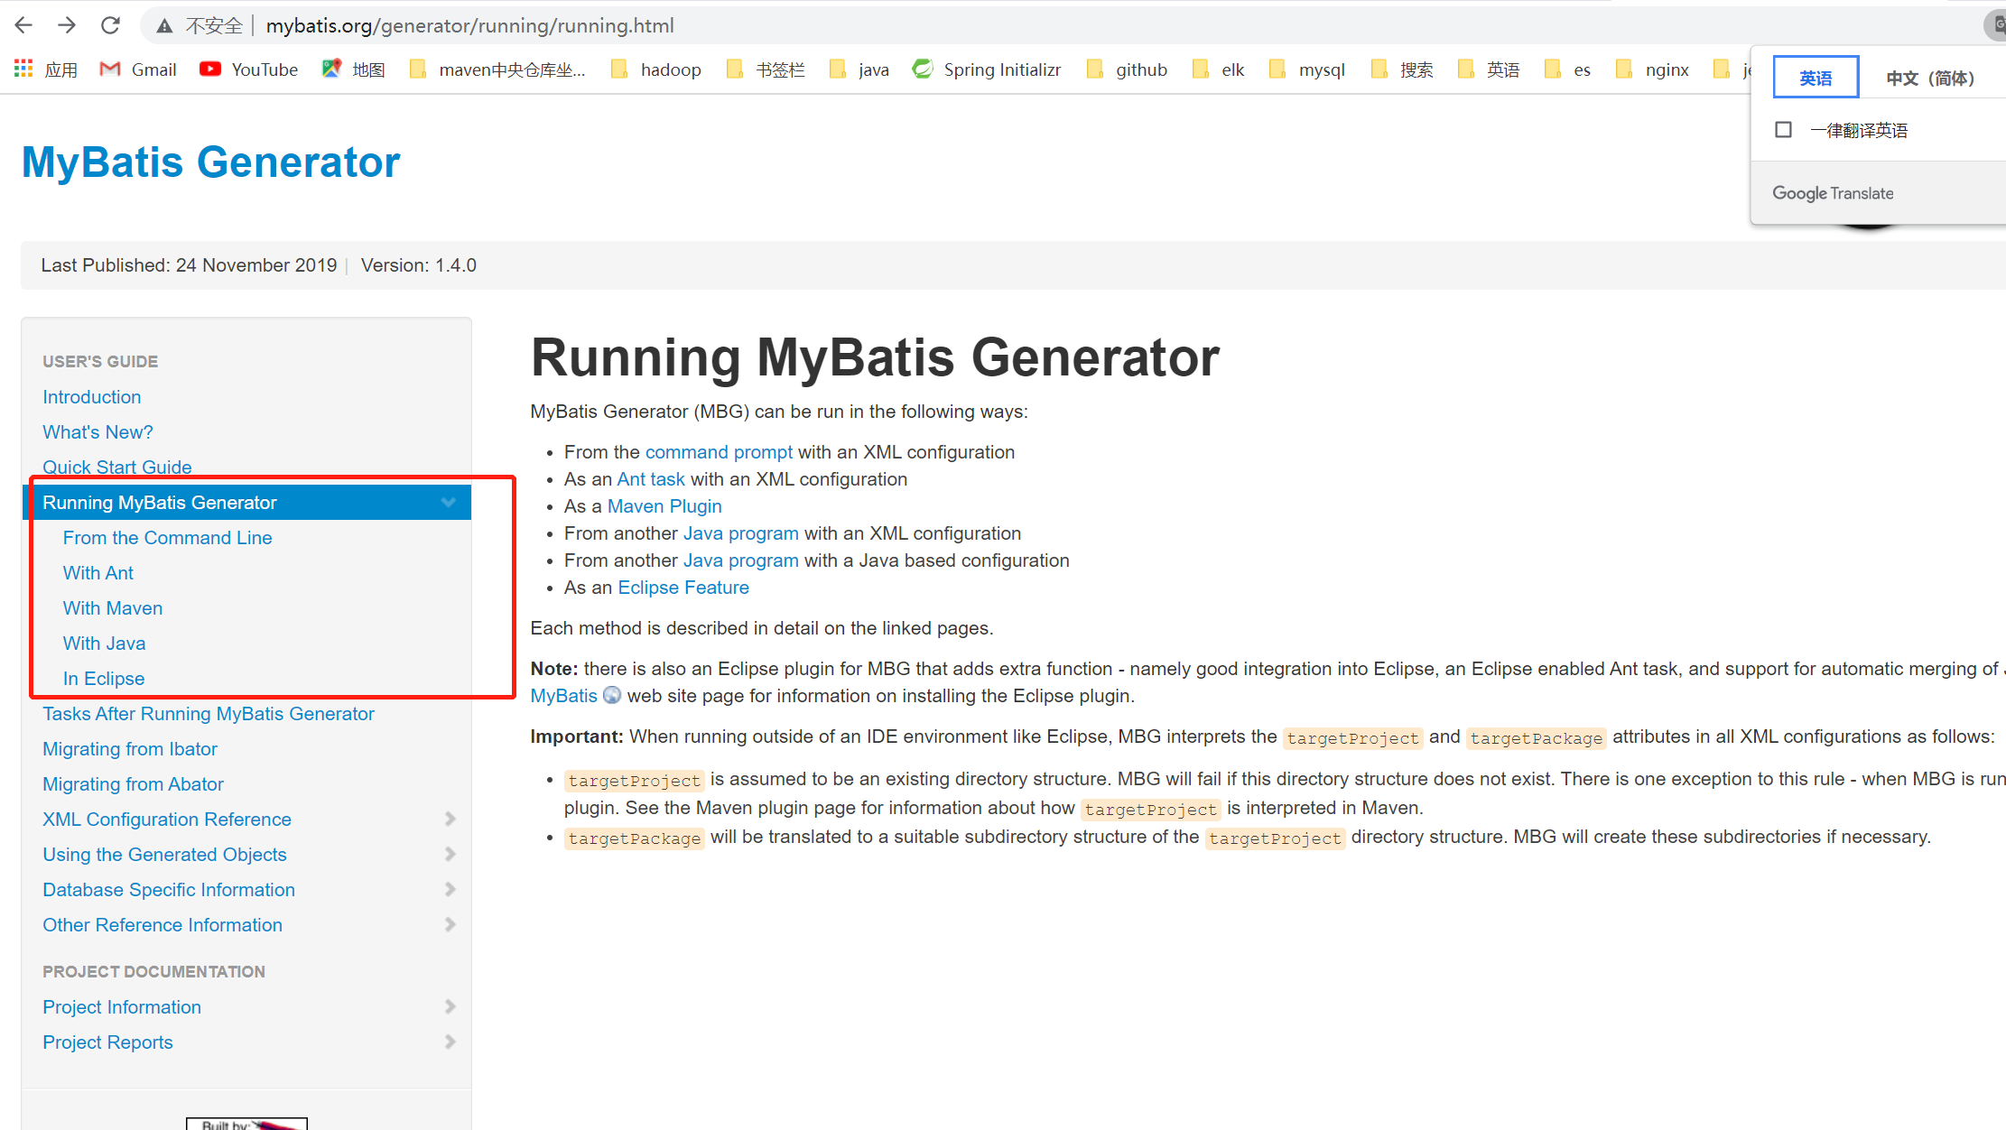
Task: Open the Gmail bookmark
Action: pos(138,69)
